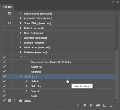Toggle dialog icon for TapKey set
The image size is (120, 110).
(x=9, y=101)
